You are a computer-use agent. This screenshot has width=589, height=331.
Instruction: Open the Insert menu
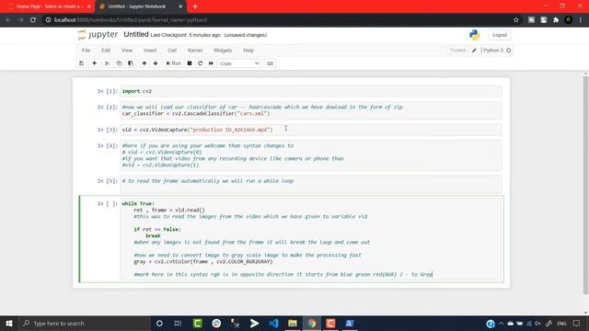tap(150, 51)
